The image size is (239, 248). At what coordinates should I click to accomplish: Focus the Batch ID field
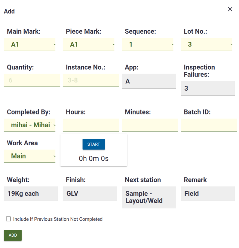point(209,125)
